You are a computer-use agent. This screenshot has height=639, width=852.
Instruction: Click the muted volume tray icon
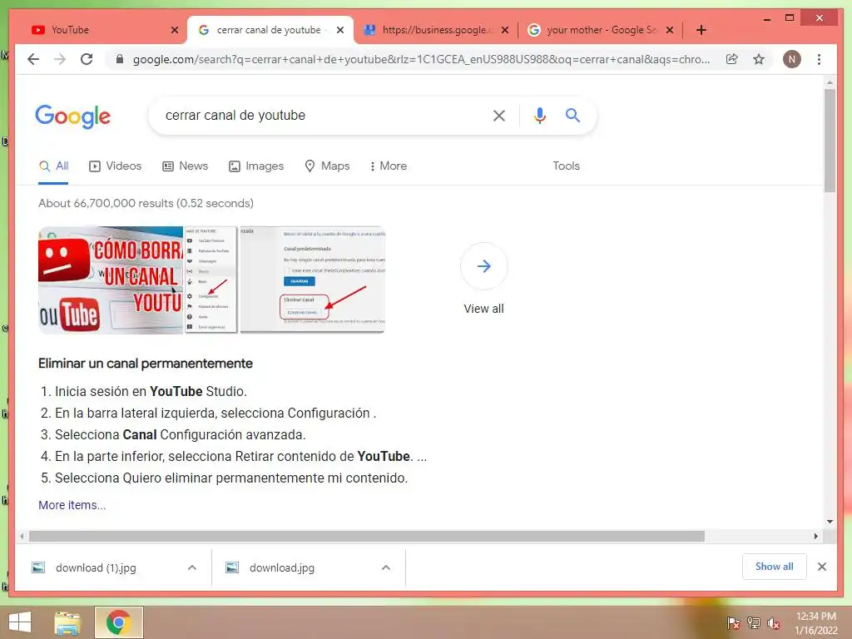coord(774,622)
